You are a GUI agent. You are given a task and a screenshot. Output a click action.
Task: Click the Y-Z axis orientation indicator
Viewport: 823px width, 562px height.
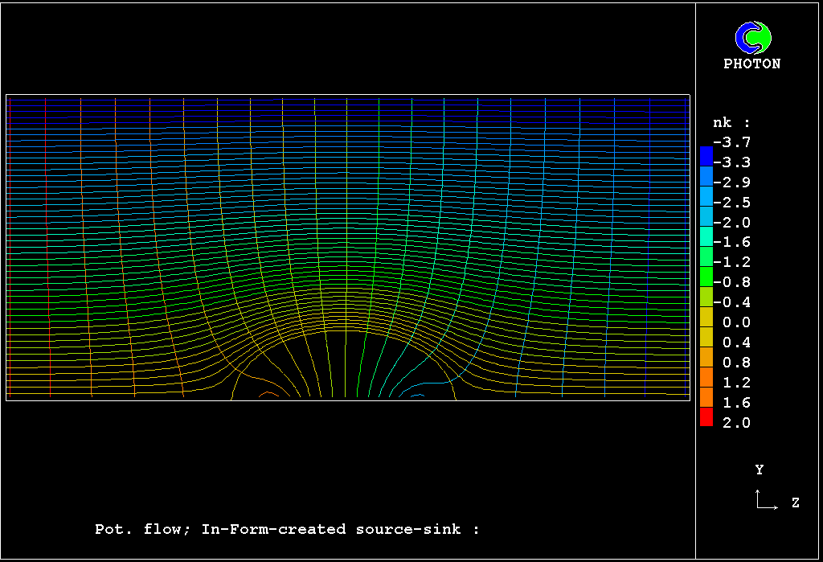click(x=766, y=499)
